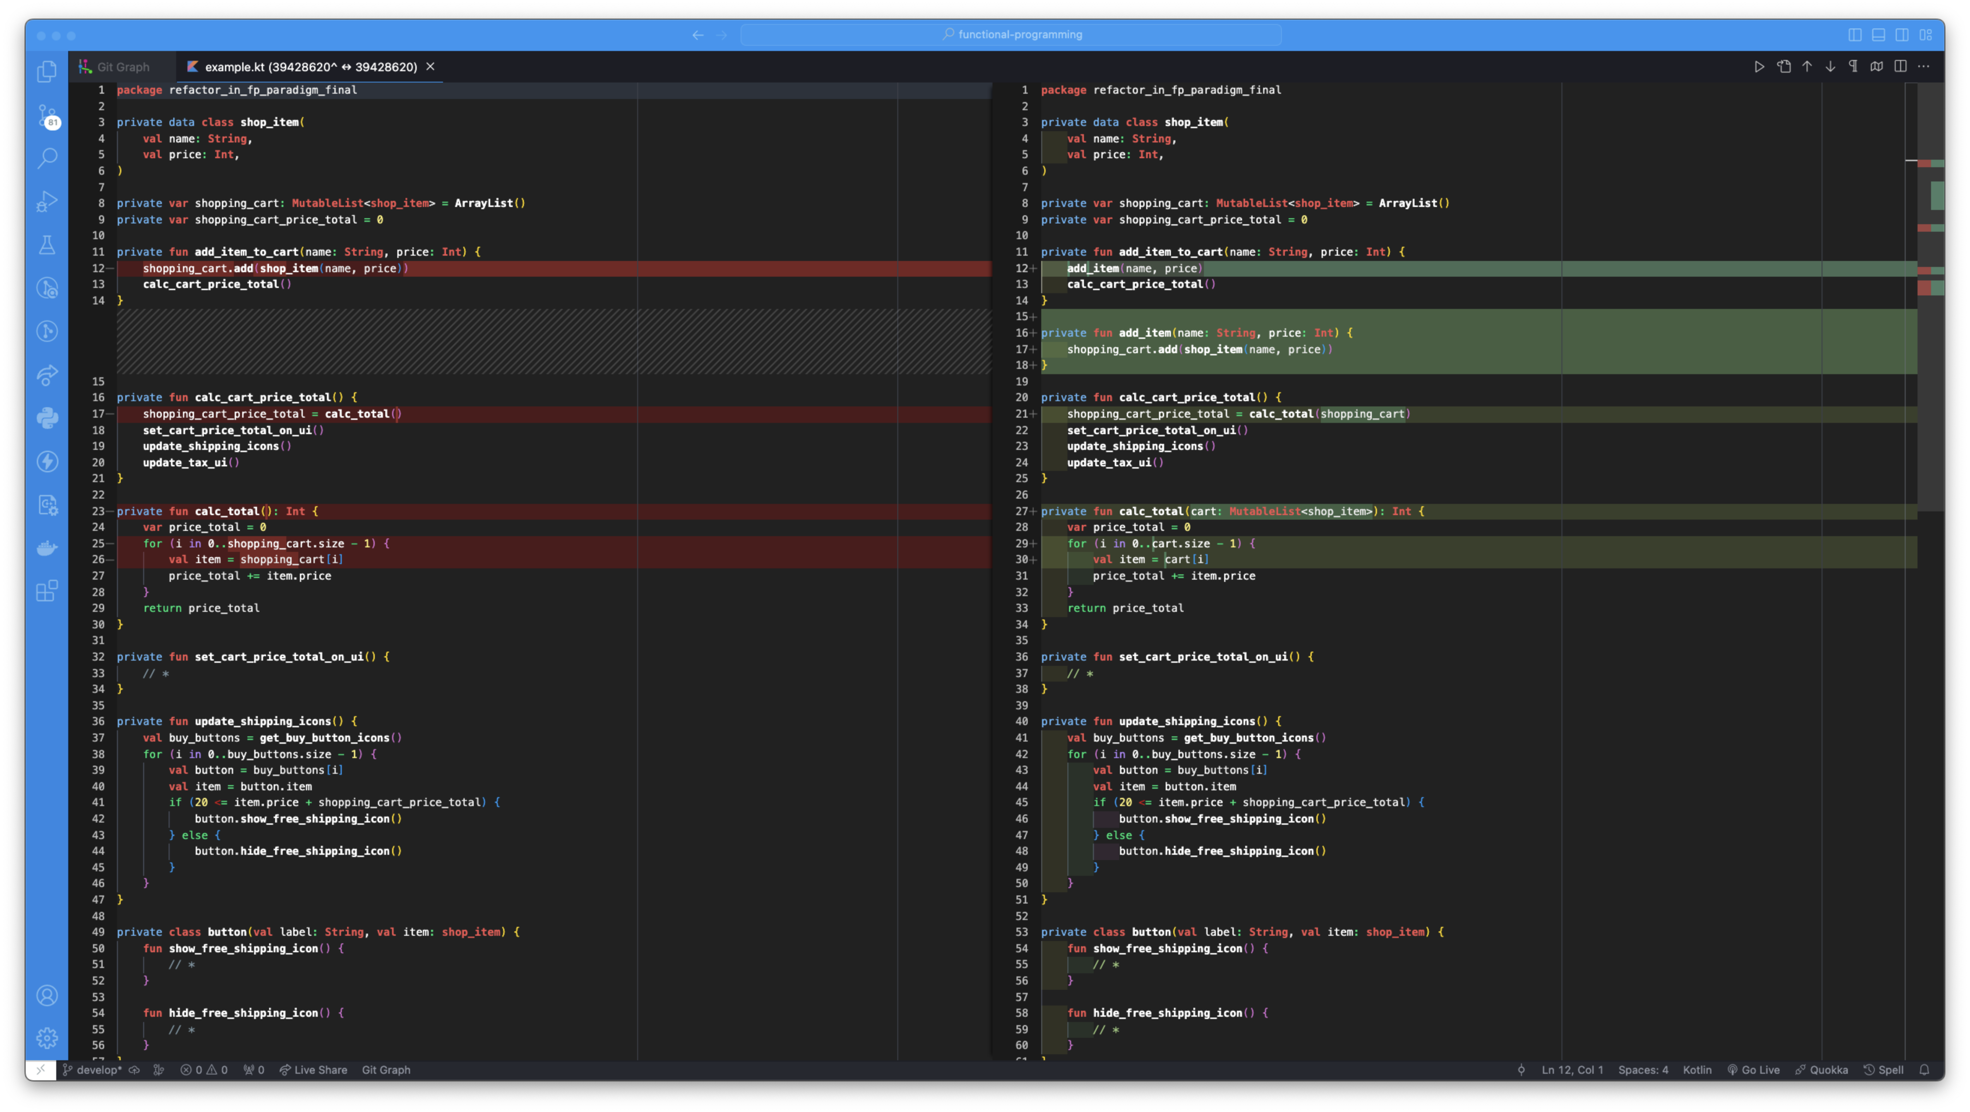The image size is (1970, 1112).
Task: Click the Open File icon in editor toolbar
Action: tap(1783, 66)
